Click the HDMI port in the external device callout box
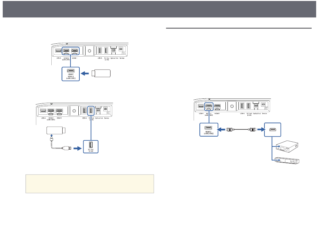 [x=273, y=130]
